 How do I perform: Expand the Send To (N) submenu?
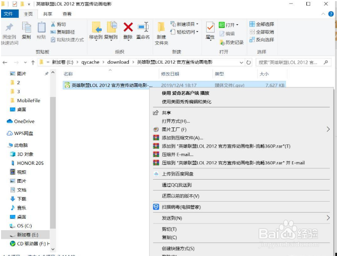pos(241,218)
